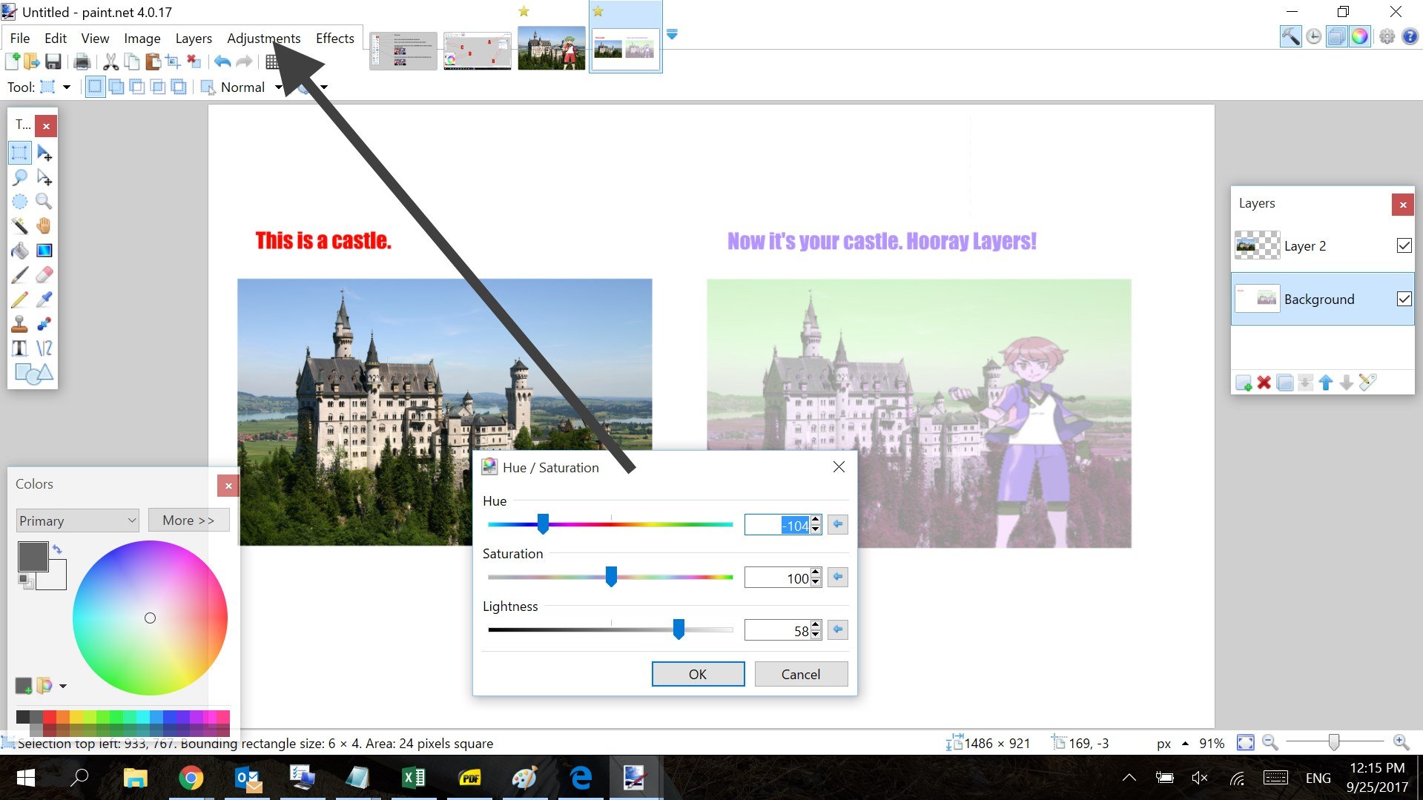
Task: Choose Exclude (subtract) selection mode
Action: pos(137,87)
